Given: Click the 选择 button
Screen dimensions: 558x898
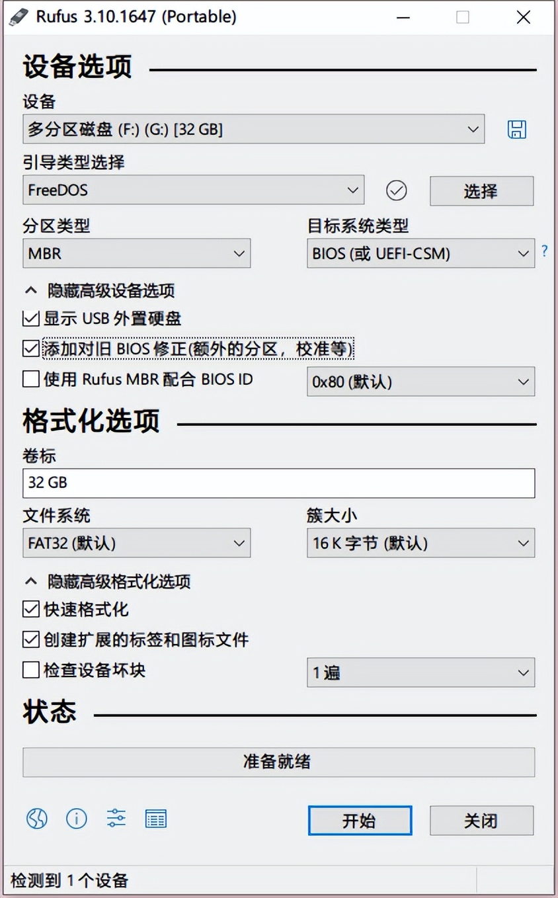Looking at the screenshot, I should 481,190.
